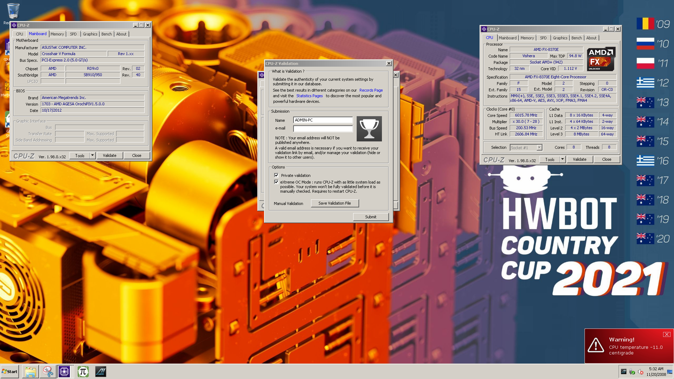Open the Statistics Pages link
674x379 pixels.
click(x=310, y=96)
